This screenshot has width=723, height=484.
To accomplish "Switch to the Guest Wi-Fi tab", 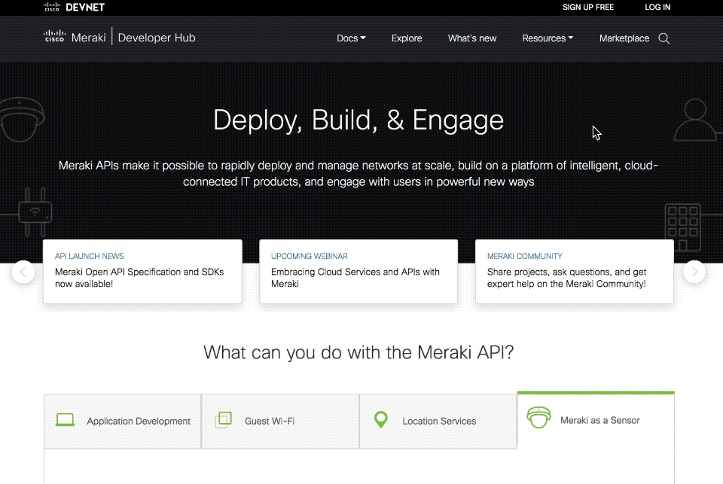I will click(280, 421).
